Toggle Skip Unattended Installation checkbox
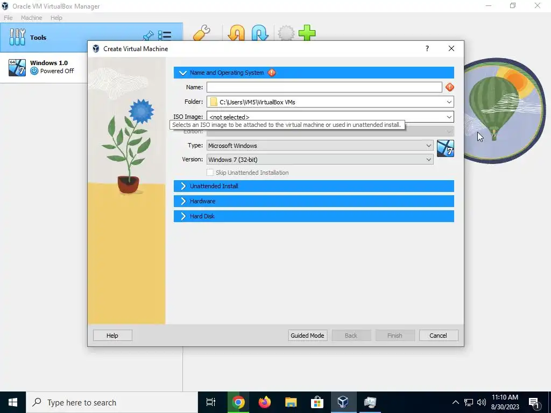This screenshot has height=413, width=551. [x=210, y=173]
